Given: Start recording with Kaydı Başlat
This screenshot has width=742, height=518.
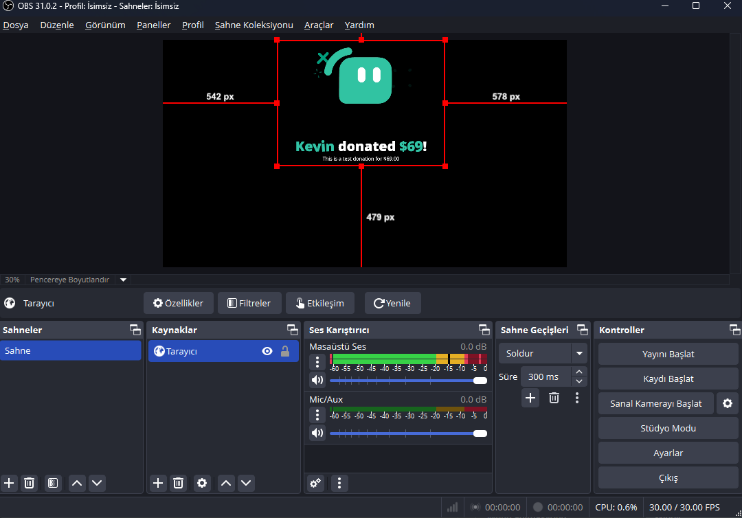Looking at the screenshot, I should (x=668, y=379).
